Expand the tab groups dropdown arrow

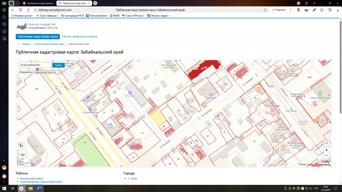point(17,3)
